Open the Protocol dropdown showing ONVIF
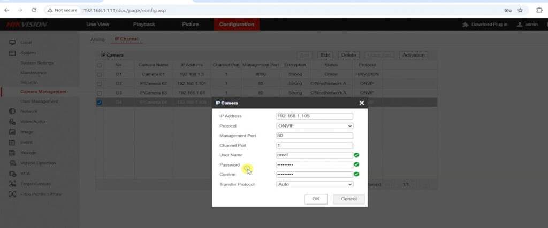The width and height of the screenshot is (548, 228). pos(315,126)
